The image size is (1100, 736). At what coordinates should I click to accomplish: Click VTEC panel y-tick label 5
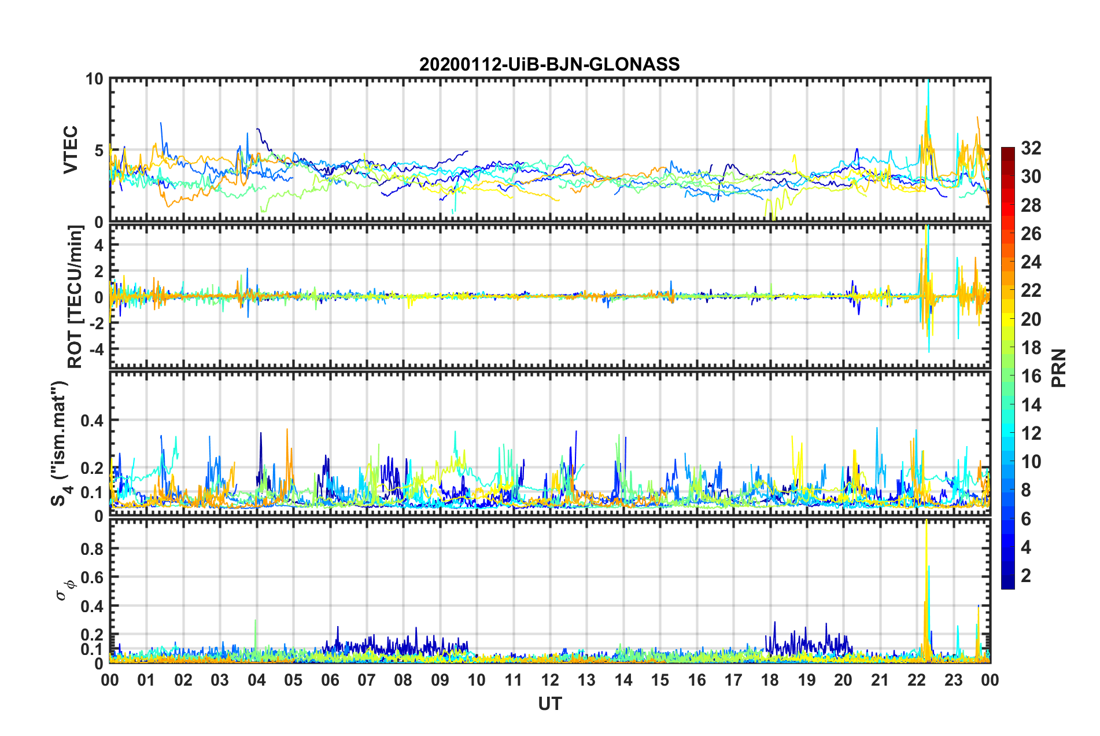[99, 150]
